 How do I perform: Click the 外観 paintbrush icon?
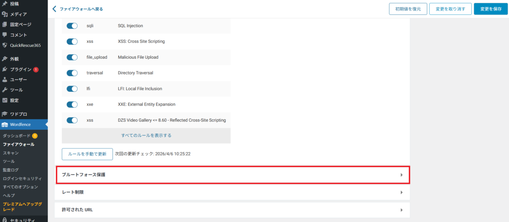click(x=5, y=59)
